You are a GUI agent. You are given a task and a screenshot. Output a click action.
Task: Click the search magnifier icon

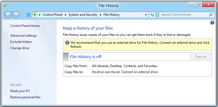pos(211,15)
